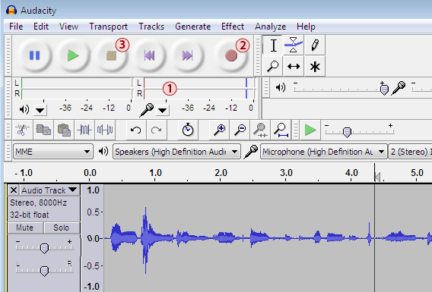Open the Audio Track name dropdown menu
Screen dimensions: 432x292
click(x=49, y=190)
